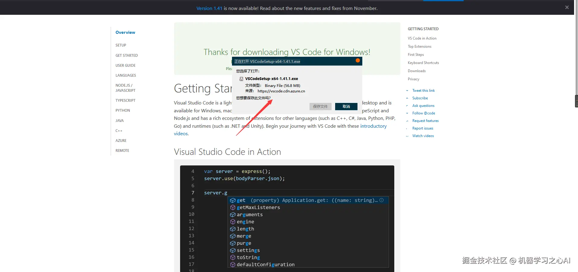Click the dialog title 正在打开 VSCodeSetup-x64-1.41.1.exe

[267, 62]
